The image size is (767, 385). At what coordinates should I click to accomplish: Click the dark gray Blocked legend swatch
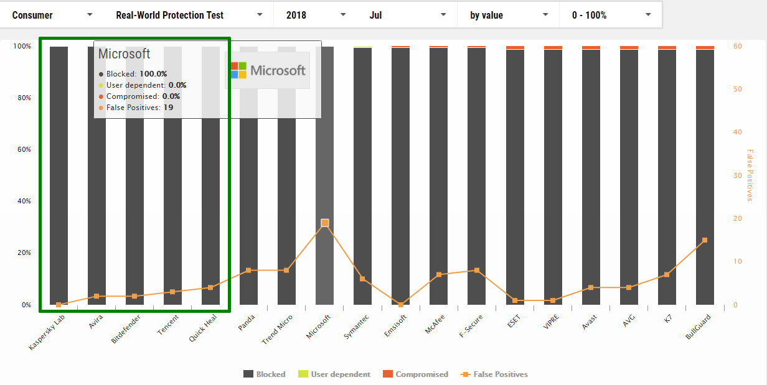coord(248,374)
